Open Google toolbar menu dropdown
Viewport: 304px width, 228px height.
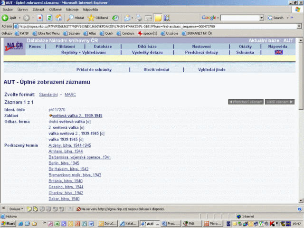218,18
